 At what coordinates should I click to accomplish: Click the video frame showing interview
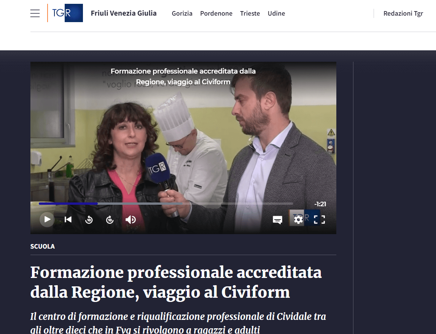(x=183, y=137)
